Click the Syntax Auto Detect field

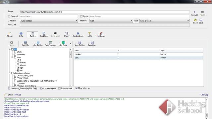[x=139, y=16]
